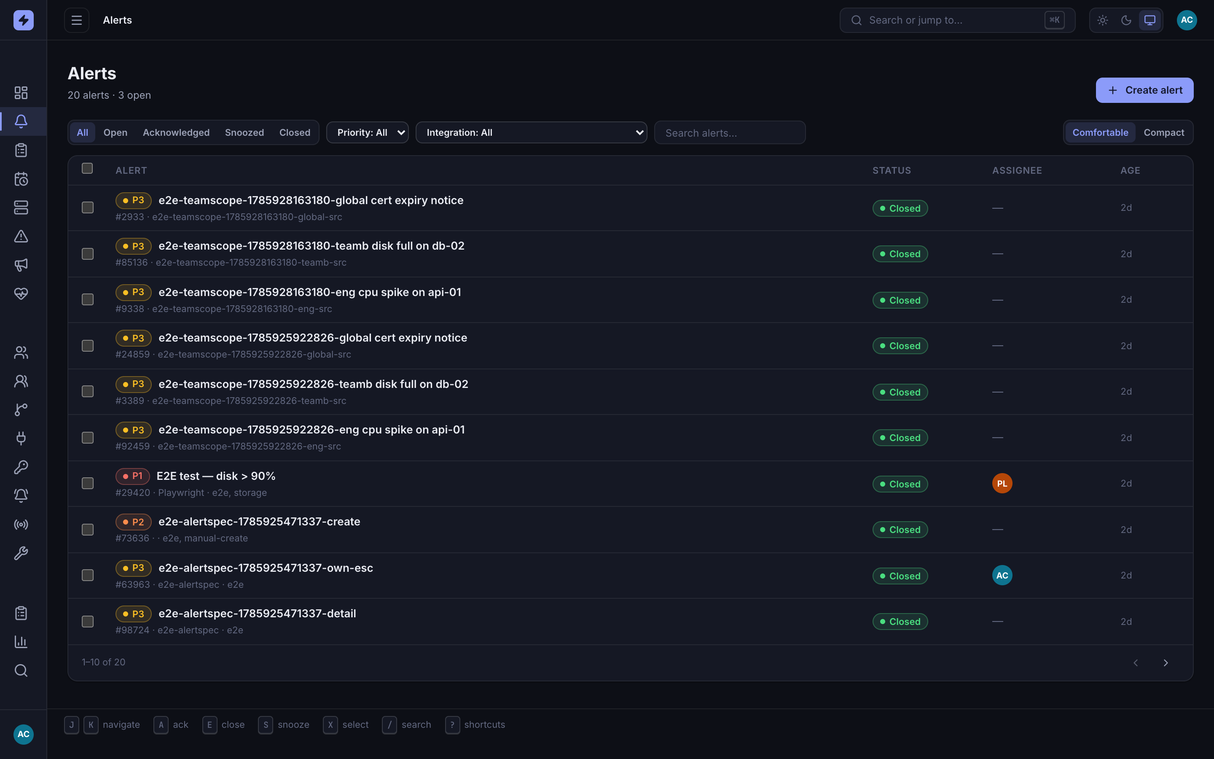Open the server stack icon in sidebar
1214x759 pixels.
click(21, 207)
